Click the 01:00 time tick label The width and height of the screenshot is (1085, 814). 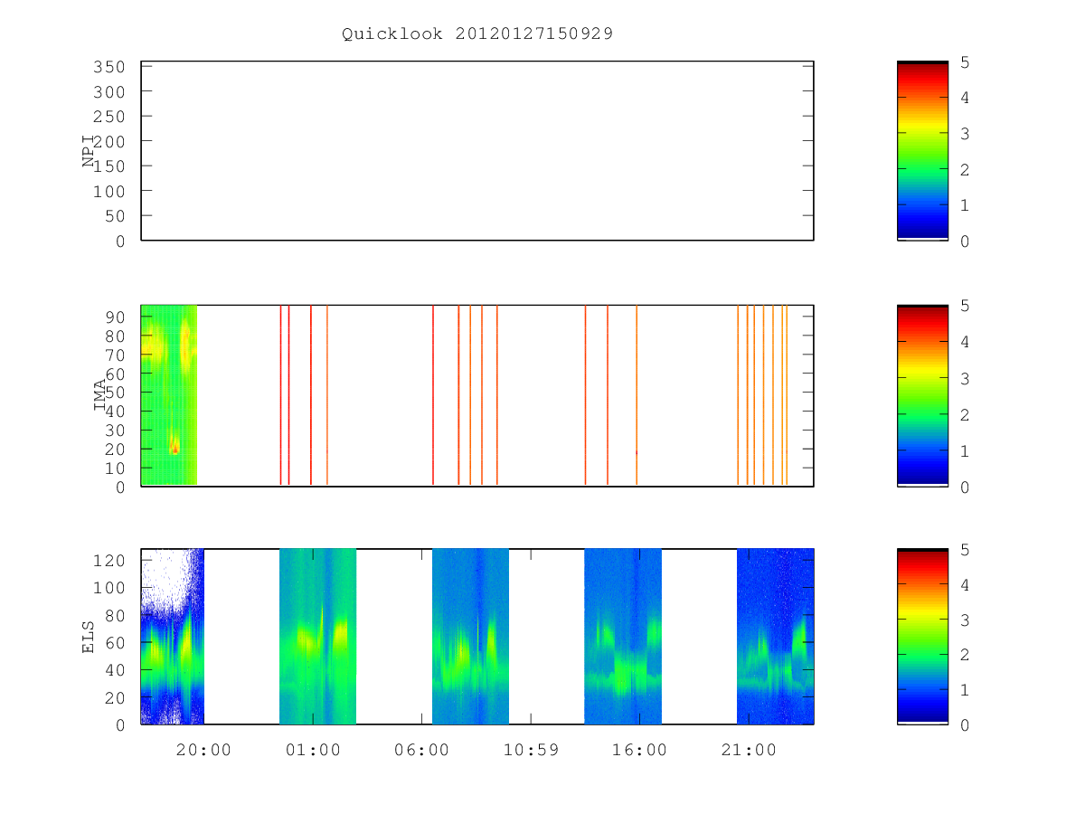point(313,750)
